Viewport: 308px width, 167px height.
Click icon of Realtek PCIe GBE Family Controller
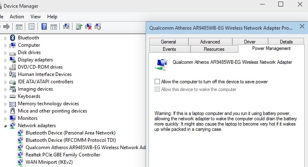[x=20, y=155]
